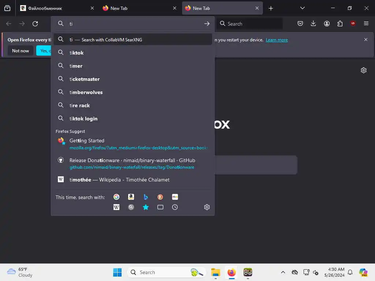The width and height of the screenshot is (375, 281).
Task: Click Firefox icon in taskbar
Action: click(231, 272)
